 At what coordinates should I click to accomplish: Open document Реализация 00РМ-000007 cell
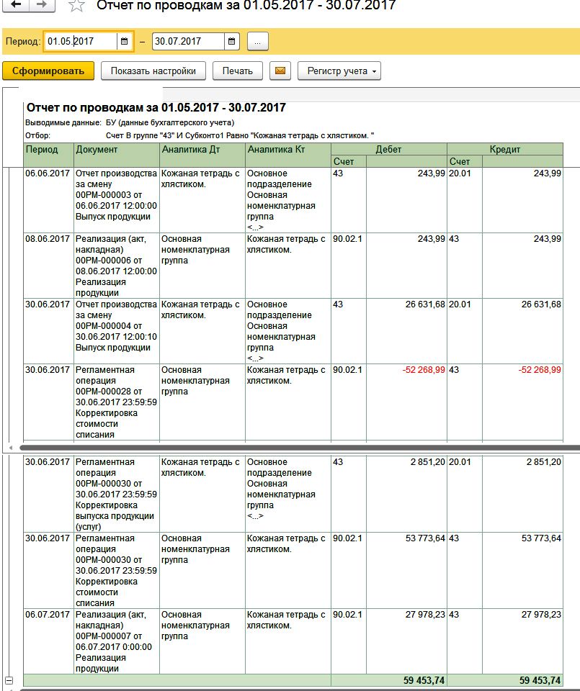tap(116, 641)
